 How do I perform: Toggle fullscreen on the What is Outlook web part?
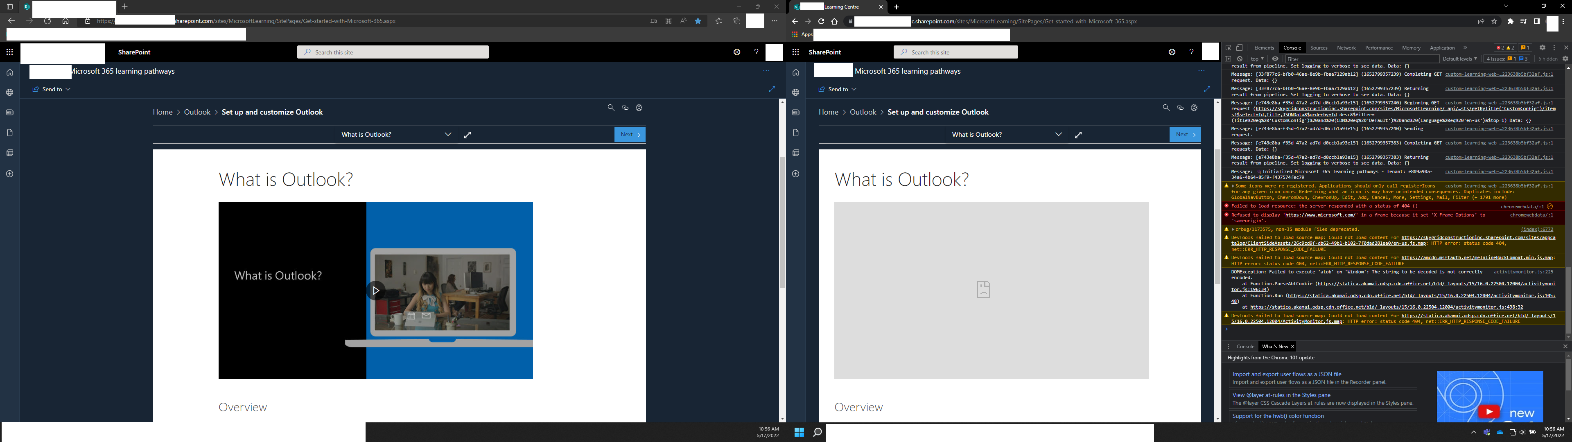(x=468, y=134)
